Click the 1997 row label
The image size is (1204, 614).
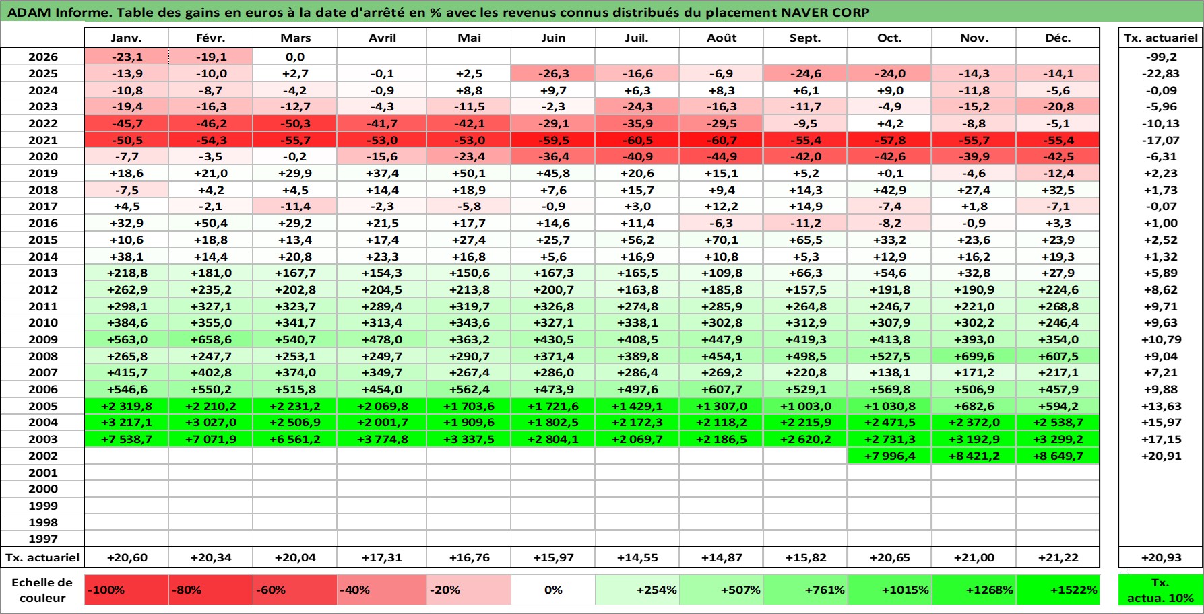[42, 539]
